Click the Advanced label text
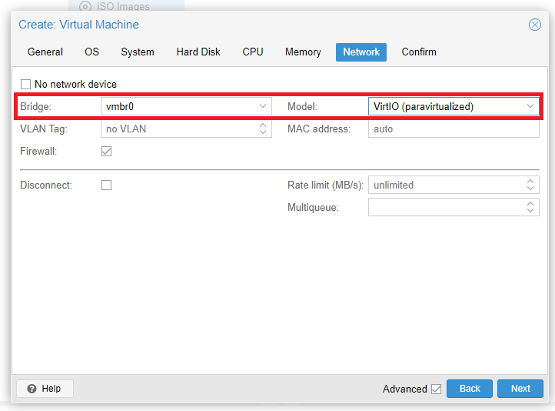 click(404, 389)
